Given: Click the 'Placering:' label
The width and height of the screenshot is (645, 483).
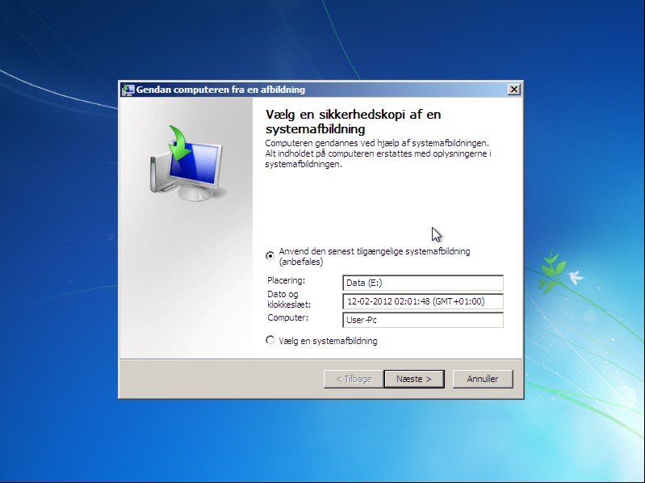Looking at the screenshot, I should (x=287, y=280).
